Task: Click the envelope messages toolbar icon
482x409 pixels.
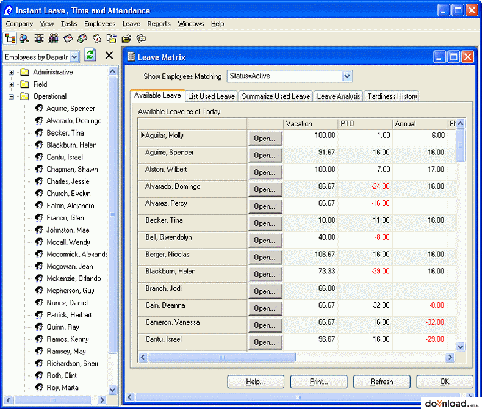Action: point(141,38)
